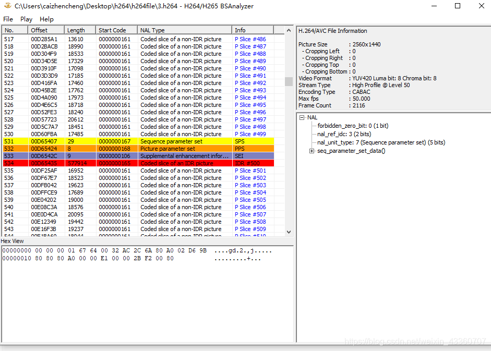Open the Play menu
The width and height of the screenshot is (491, 351).
pyautogui.click(x=26, y=19)
